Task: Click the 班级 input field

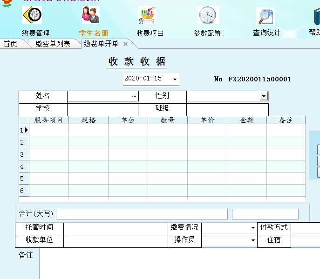Action: [x=227, y=110]
